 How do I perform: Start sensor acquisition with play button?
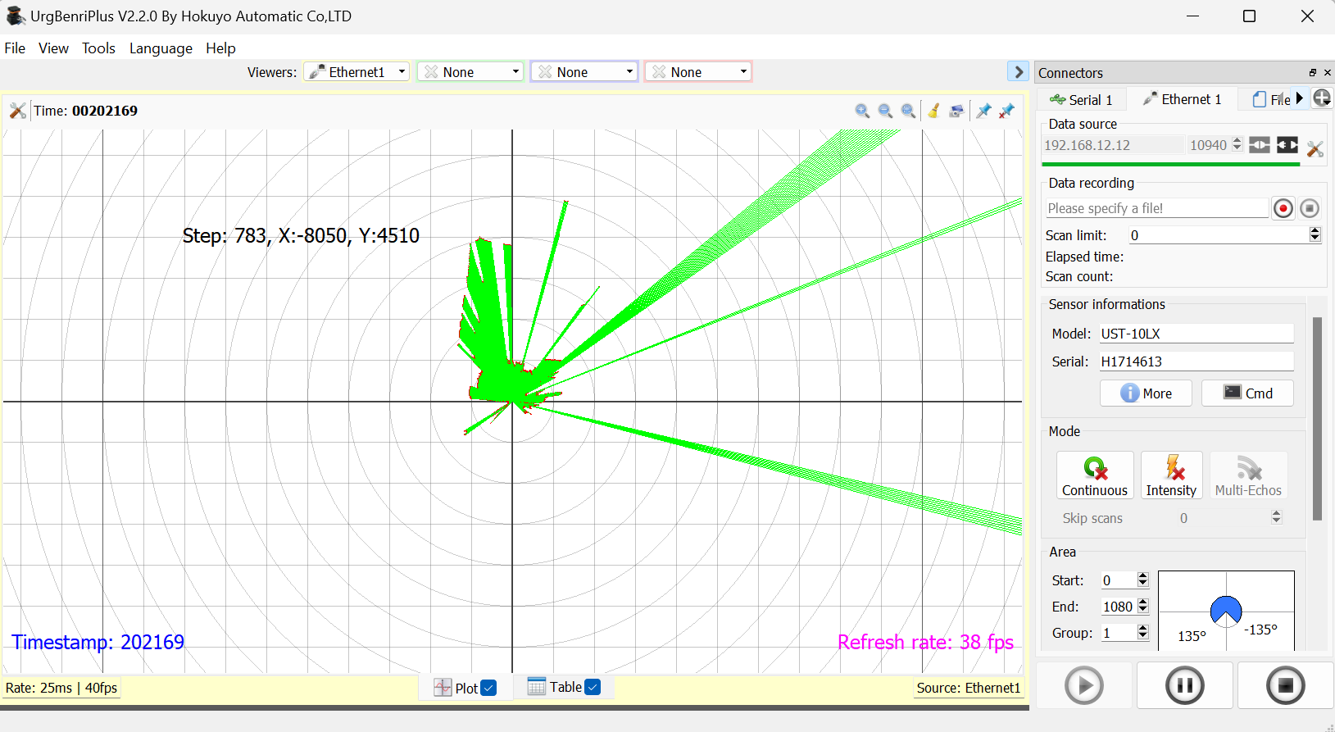pos(1084,685)
